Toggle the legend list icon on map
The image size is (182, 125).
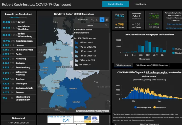pos(102,20)
